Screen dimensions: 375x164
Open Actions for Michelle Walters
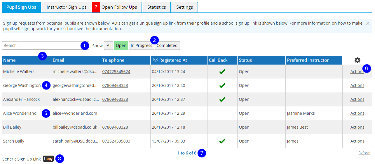pos(357,71)
